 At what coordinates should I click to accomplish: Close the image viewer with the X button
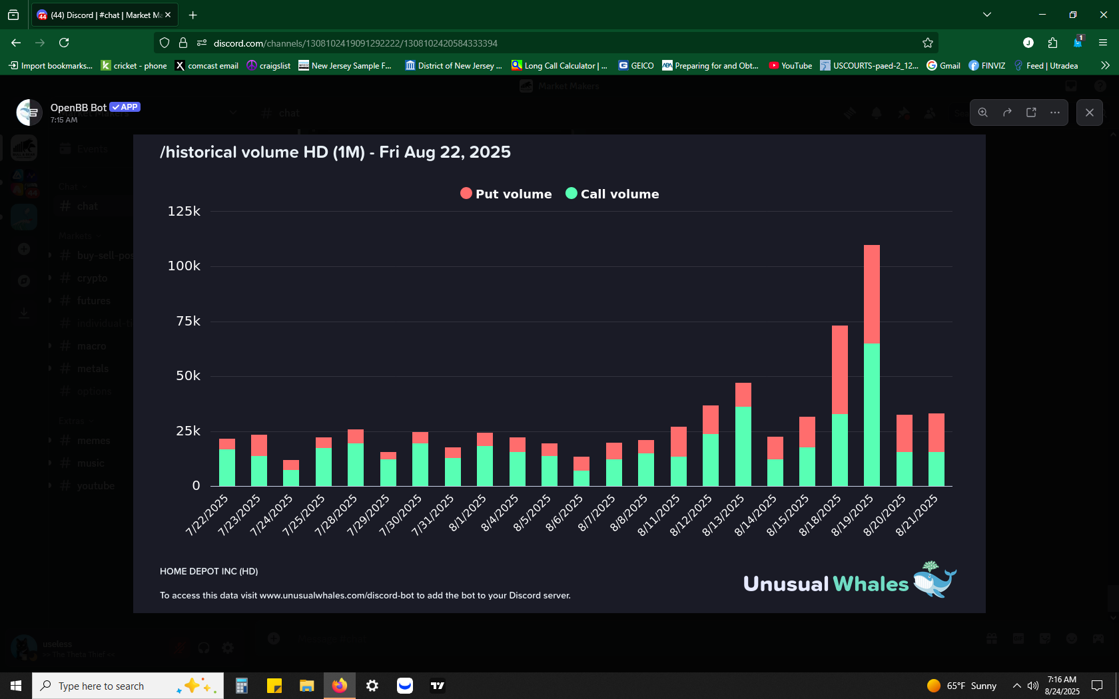[x=1090, y=113]
